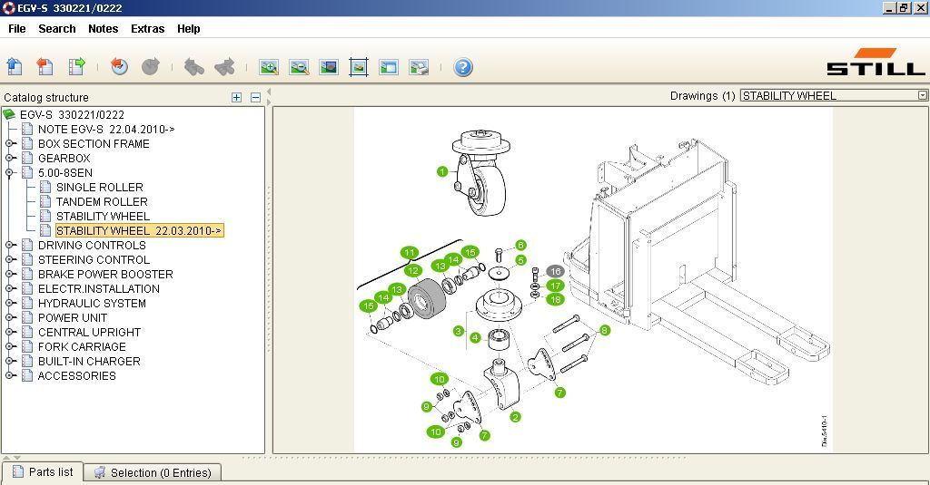Open the Help menu

(x=189, y=28)
